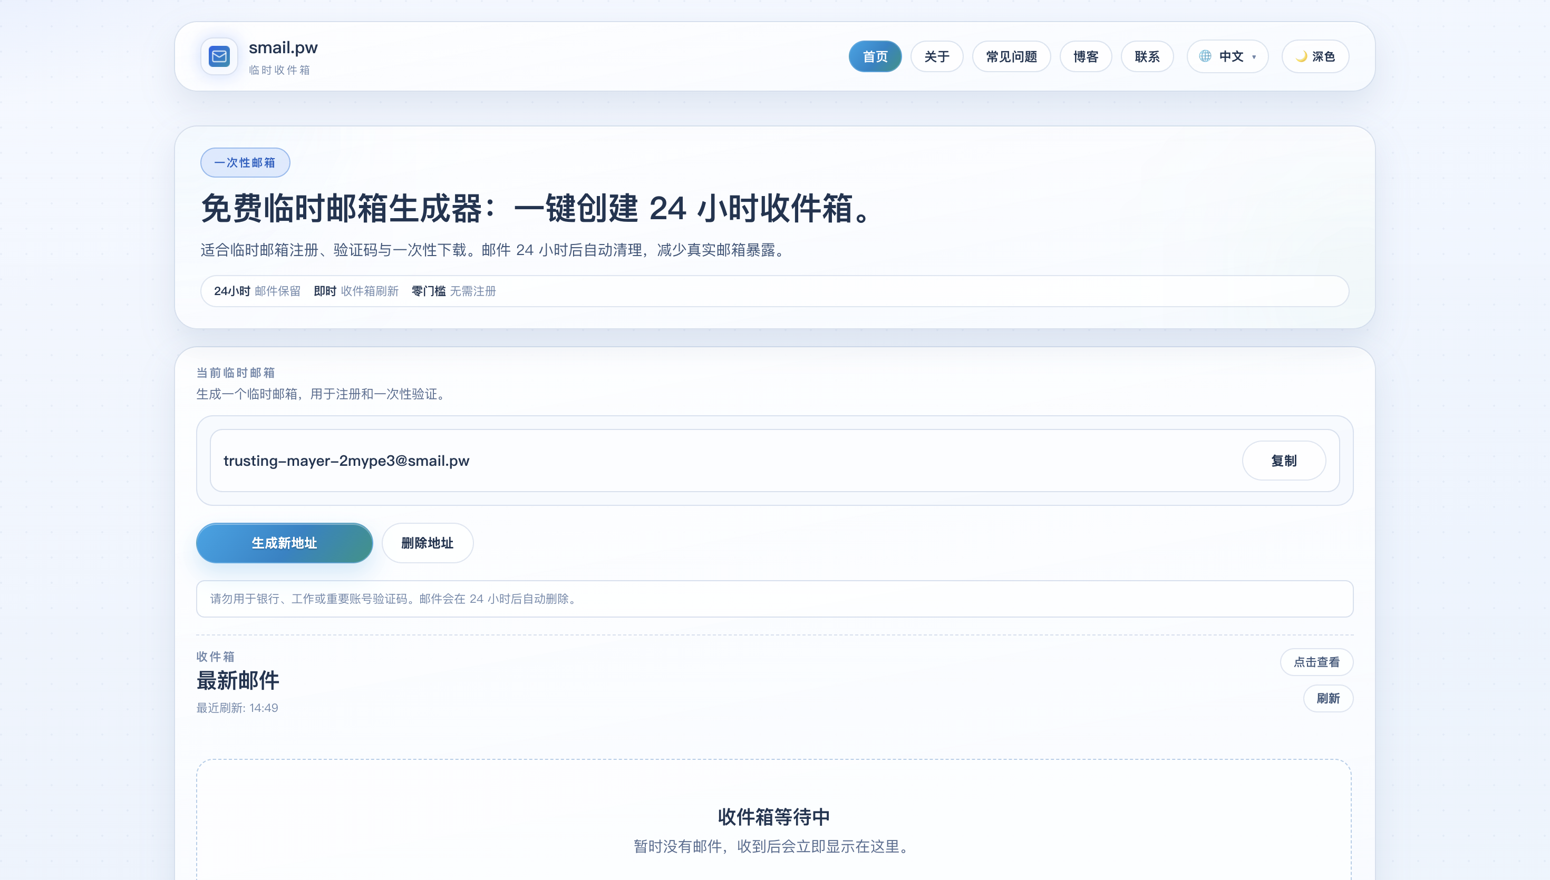
Task: Click the 零门槛 无需注册 text
Action: pos(453,291)
